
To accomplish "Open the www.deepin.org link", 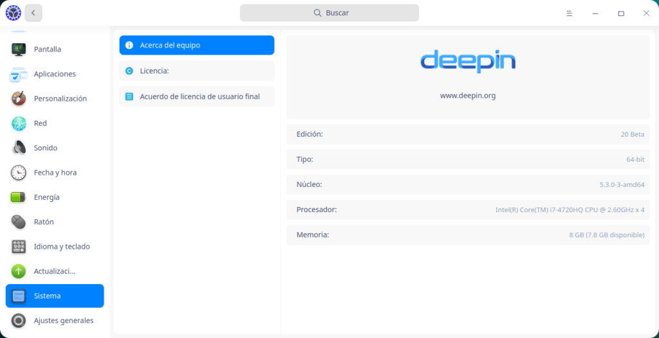I will [x=468, y=96].
